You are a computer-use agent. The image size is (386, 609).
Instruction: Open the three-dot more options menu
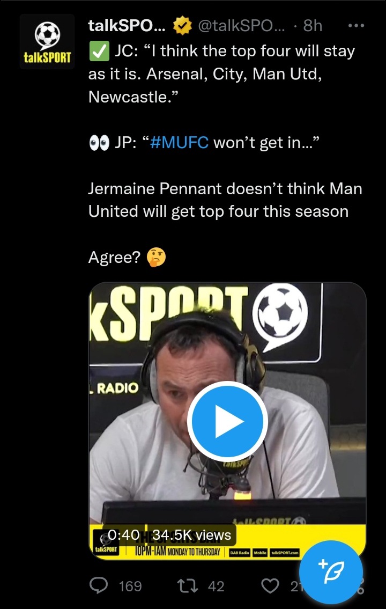356,26
